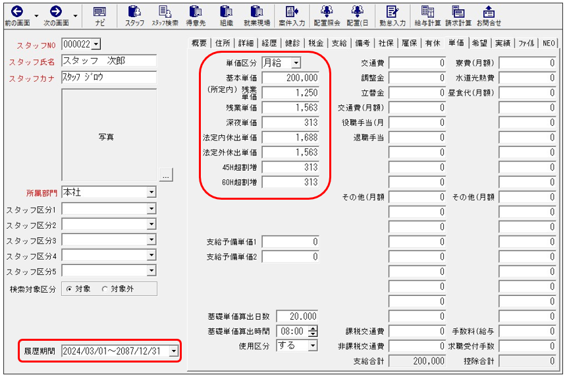This screenshot has height=379, width=567.
Task: Open the スタッフNO dropdown
Action: tap(96, 45)
